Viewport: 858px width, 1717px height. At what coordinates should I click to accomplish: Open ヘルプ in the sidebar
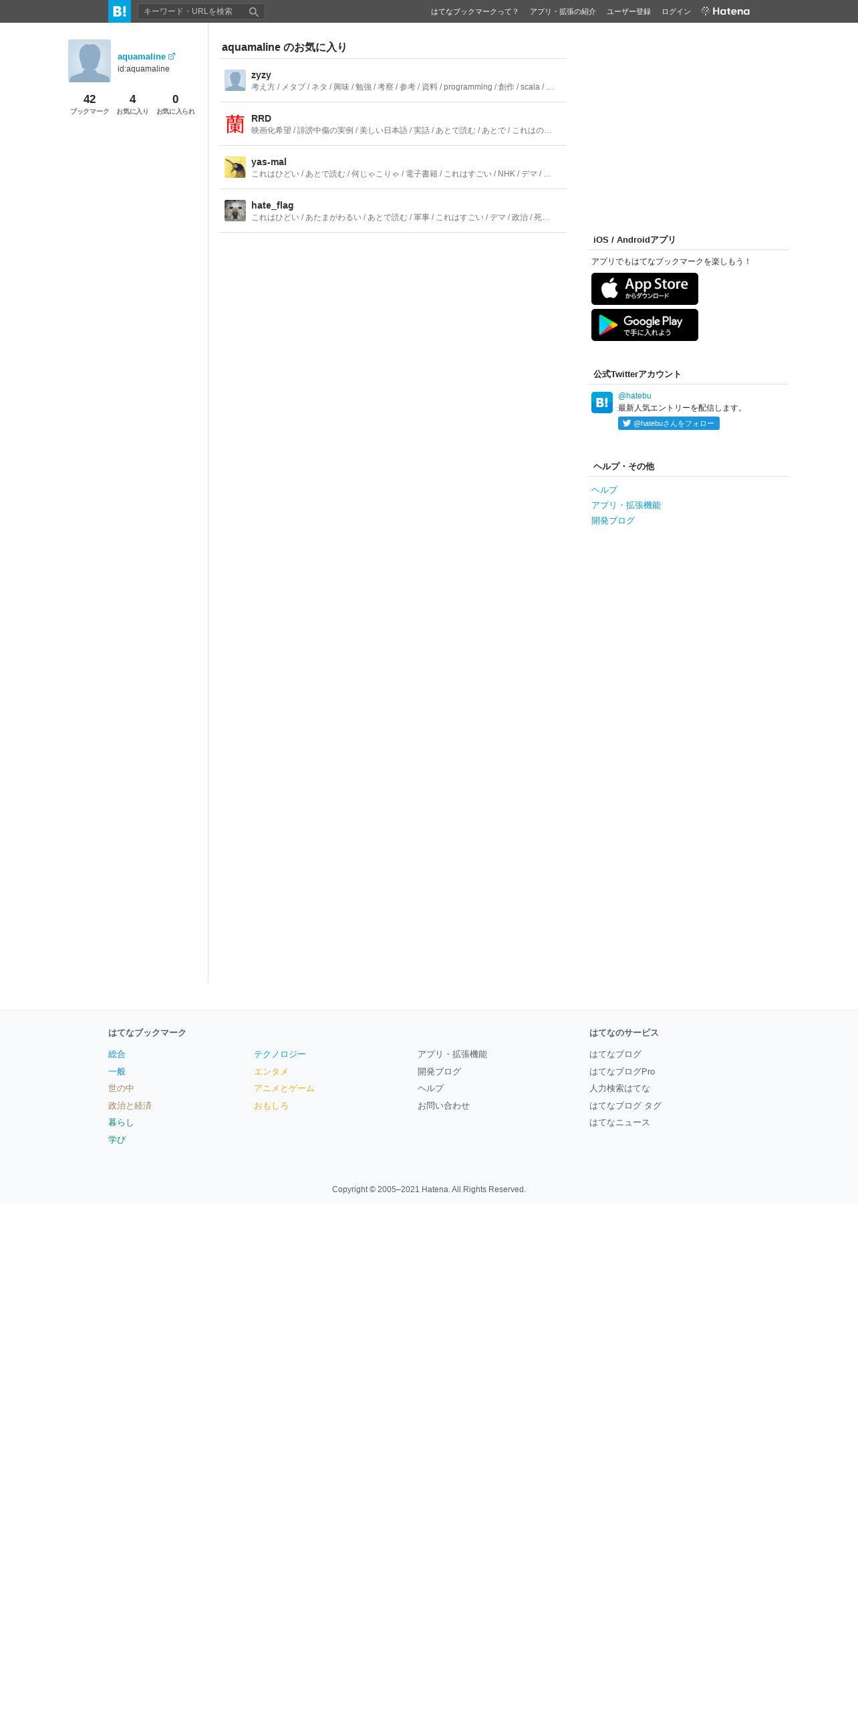[x=604, y=490]
